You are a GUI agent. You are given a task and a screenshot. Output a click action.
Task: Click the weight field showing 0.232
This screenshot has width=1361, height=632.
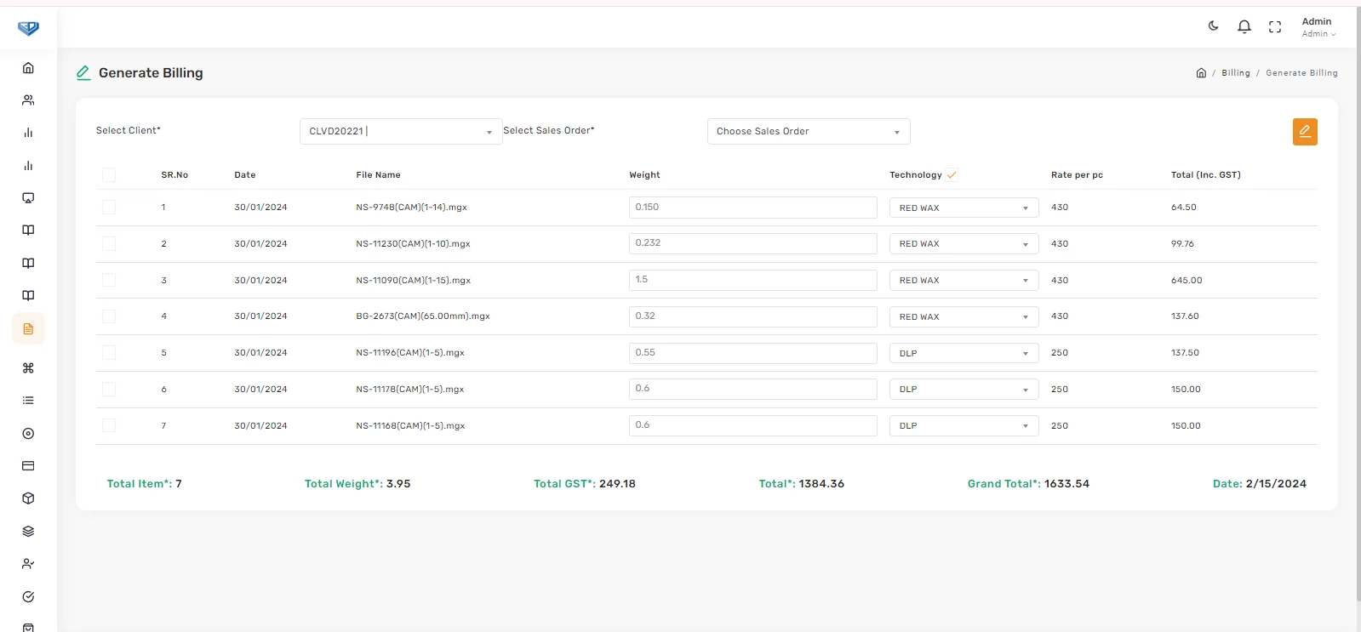click(x=752, y=244)
